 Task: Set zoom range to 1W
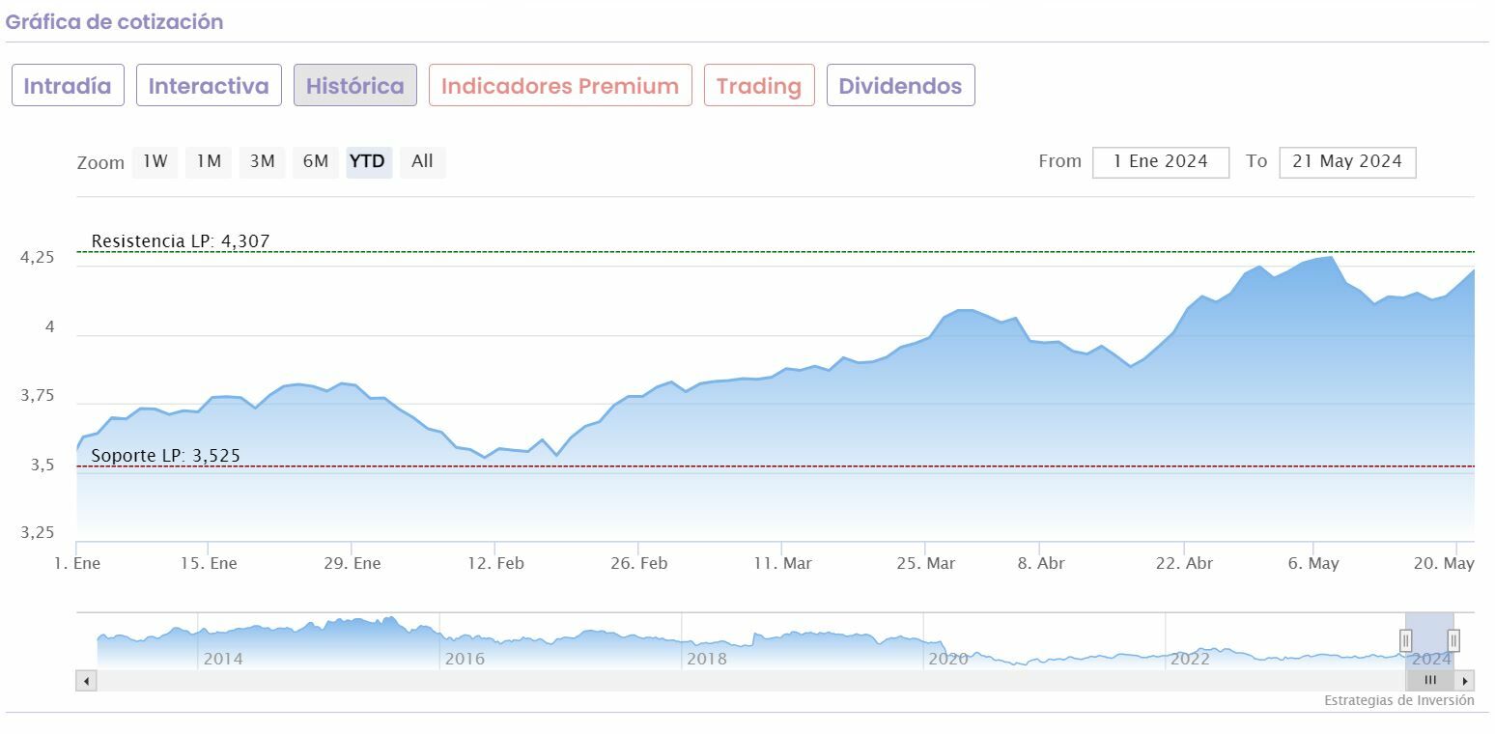tap(155, 162)
